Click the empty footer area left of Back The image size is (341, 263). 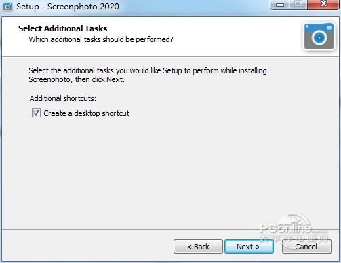tap(86, 246)
